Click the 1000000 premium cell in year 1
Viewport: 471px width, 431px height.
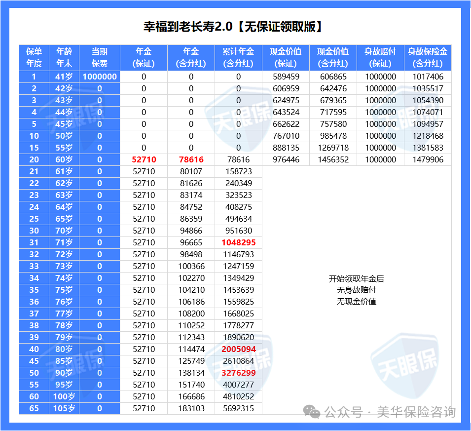(100, 77)
